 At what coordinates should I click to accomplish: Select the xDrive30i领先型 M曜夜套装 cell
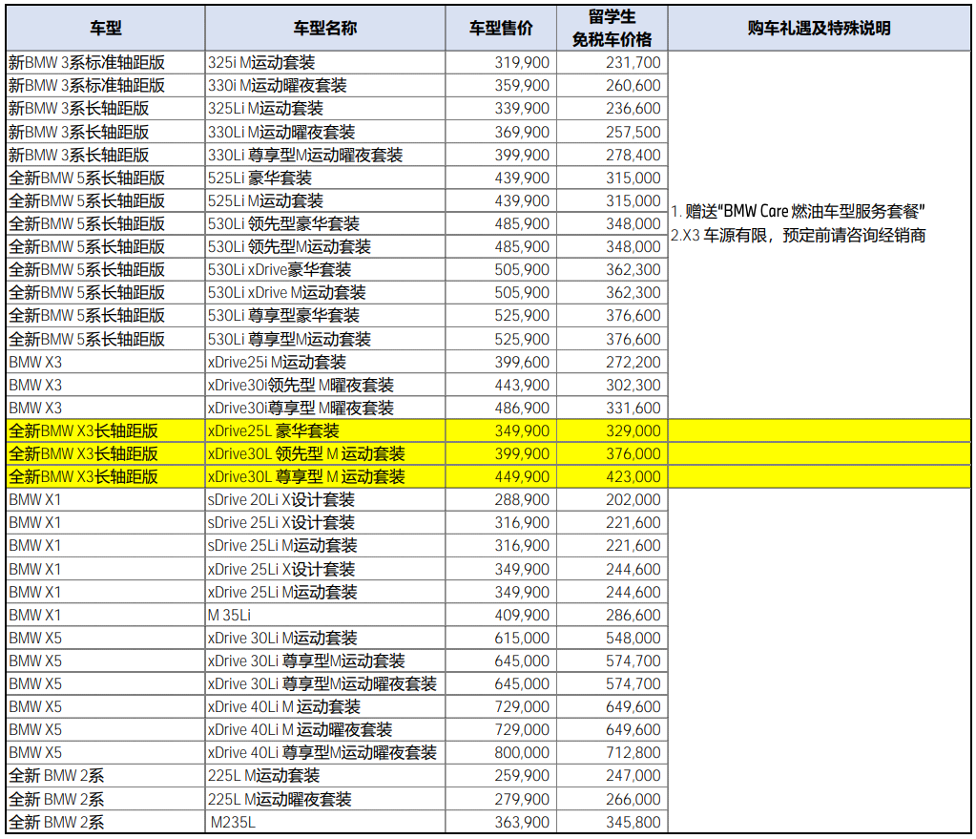click(x=325, y=385)
